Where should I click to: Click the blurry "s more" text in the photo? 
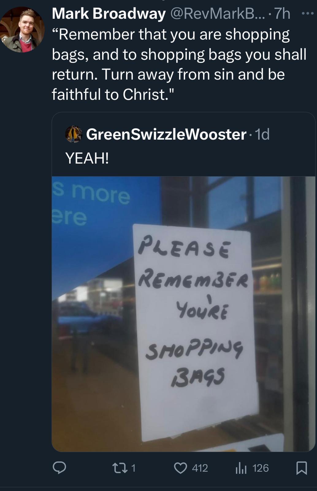point(92,194)
